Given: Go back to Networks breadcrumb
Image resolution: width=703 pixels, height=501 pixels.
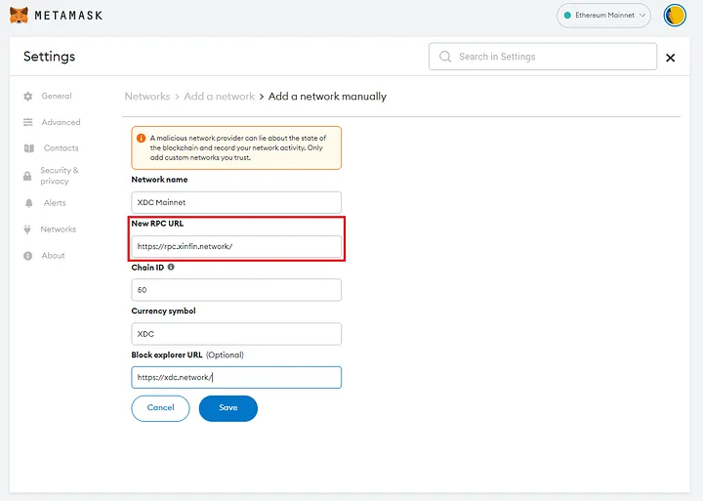Looking at the screenshot, I should click(x=147, y=97).
